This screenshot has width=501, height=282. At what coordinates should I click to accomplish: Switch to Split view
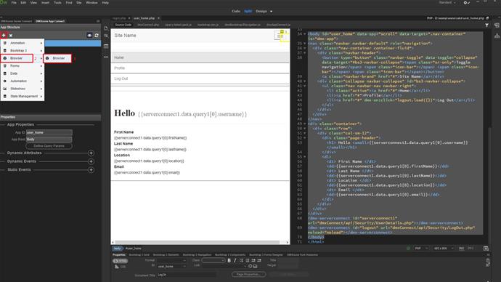tap(248, 11)
